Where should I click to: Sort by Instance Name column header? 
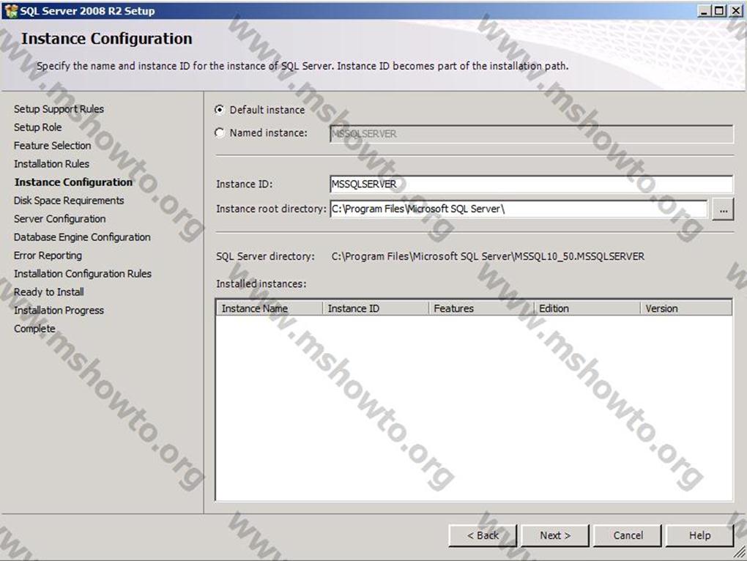(x=270, y=308)
